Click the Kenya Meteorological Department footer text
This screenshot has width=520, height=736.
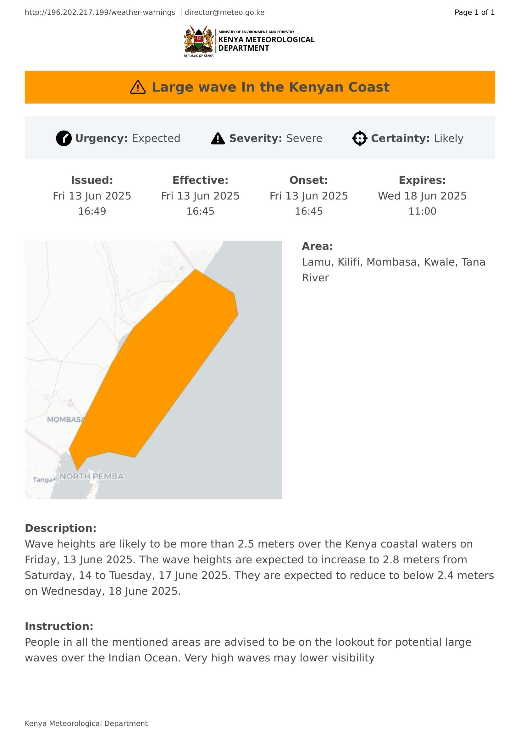[x=86, y=723]
